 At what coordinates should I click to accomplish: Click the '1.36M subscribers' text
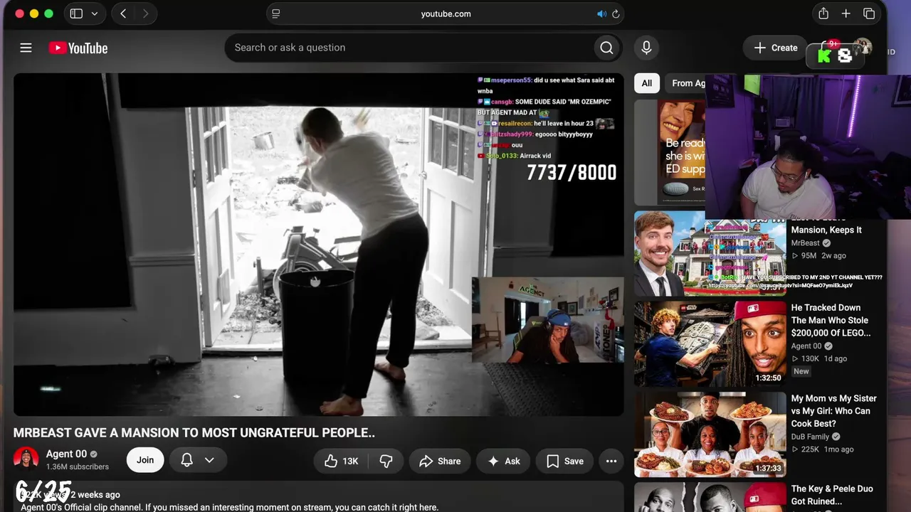[78, 467]
